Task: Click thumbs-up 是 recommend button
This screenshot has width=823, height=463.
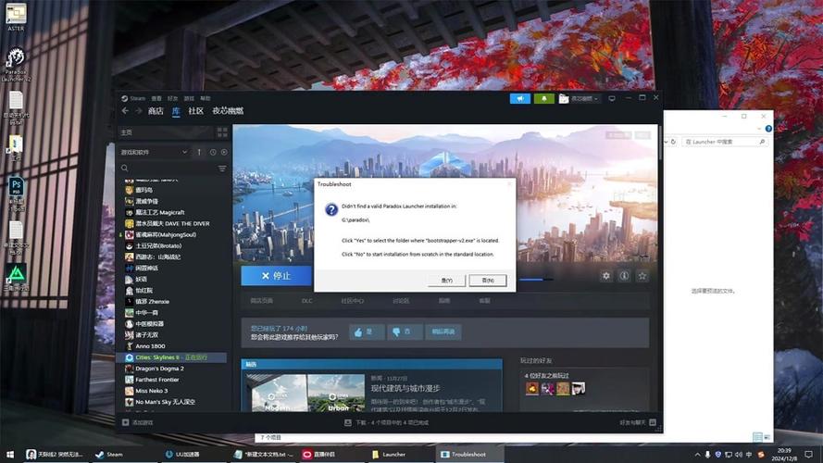Action: point(366,332)
